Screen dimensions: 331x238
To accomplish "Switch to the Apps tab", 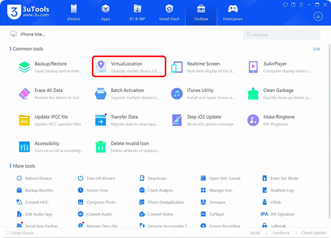I will [x=106, y=13].
